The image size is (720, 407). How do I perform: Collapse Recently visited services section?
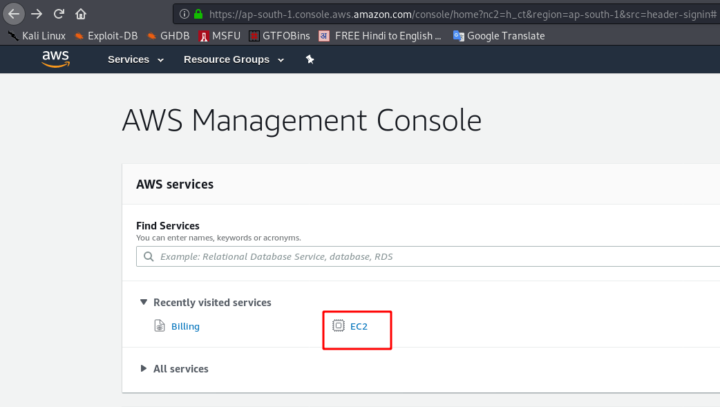coord(144,302)
